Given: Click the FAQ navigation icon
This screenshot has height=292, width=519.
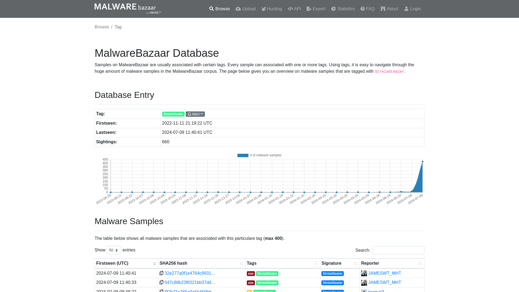Looking at the screenshot, I should pyautogui.click(x=362, y=9).
